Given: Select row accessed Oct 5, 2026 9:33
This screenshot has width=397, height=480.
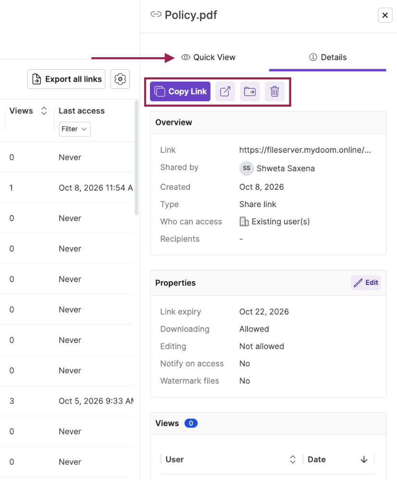Looking at the screenshot, I should [x=67, y=401].
